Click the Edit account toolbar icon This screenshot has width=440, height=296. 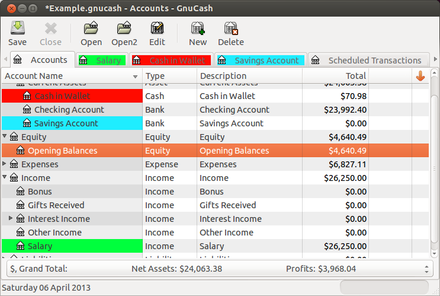click(x=157, y=28)
